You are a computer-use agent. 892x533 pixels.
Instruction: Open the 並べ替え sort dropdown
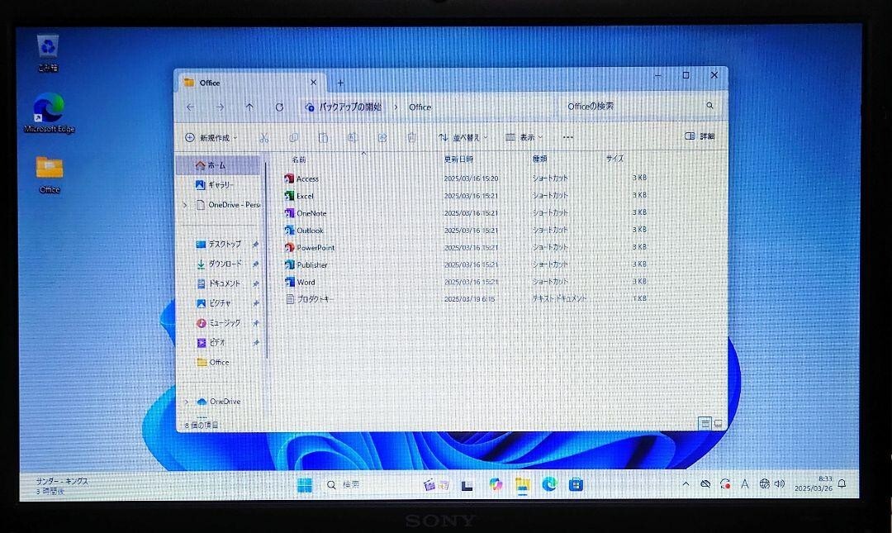click(x=463, y=138)
